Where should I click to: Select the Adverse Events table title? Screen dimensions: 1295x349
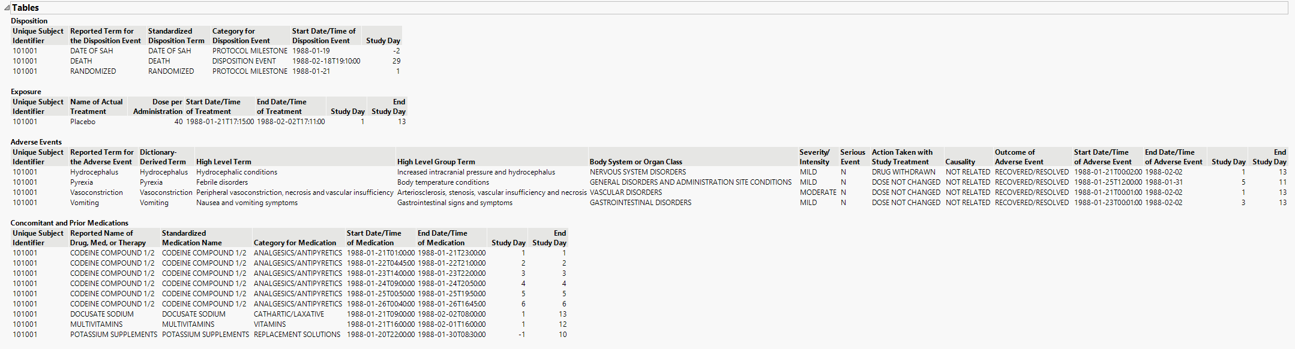click(36, 142)
